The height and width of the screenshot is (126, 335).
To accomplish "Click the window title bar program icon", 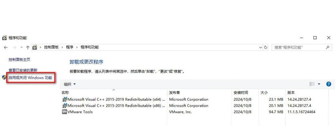I will click(x=4, y=38).
